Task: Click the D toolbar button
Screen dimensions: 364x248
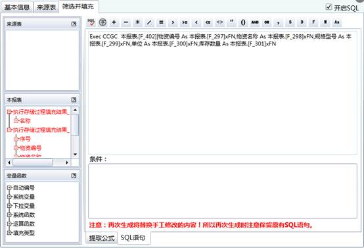Action: [302, 22]
